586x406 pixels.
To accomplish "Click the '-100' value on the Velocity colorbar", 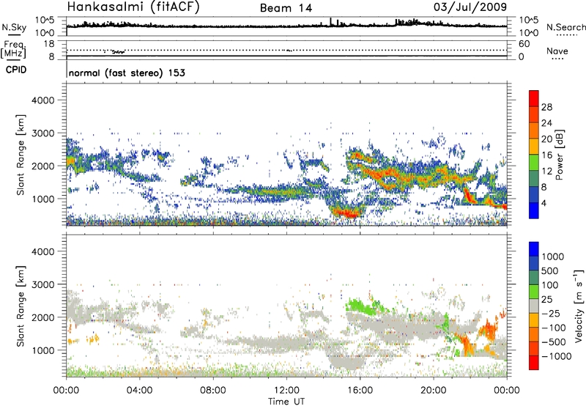I will pos(554,328).
